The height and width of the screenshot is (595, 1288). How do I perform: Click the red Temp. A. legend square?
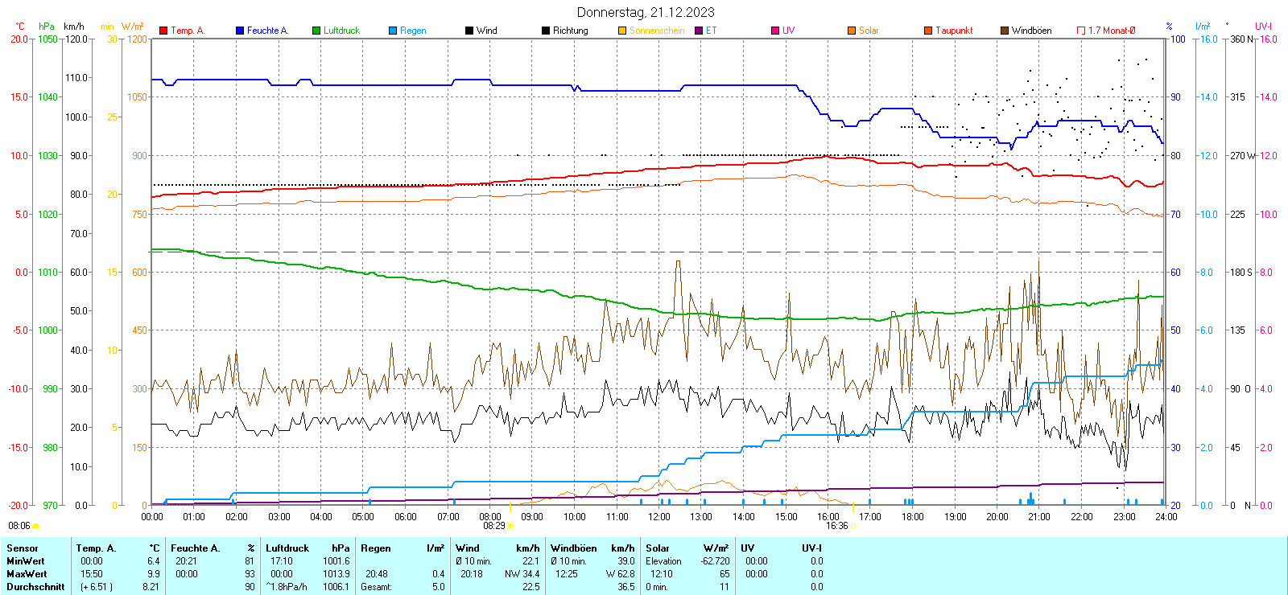(163, 31)
